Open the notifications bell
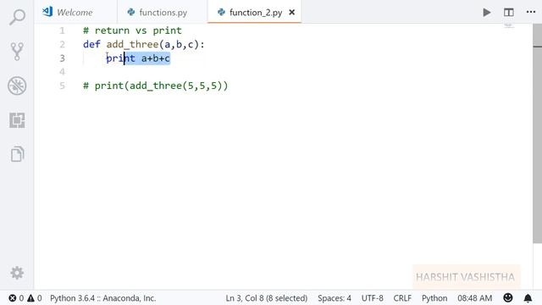The width and height of the screenshot is (542, 305). [x=528, y=297]
